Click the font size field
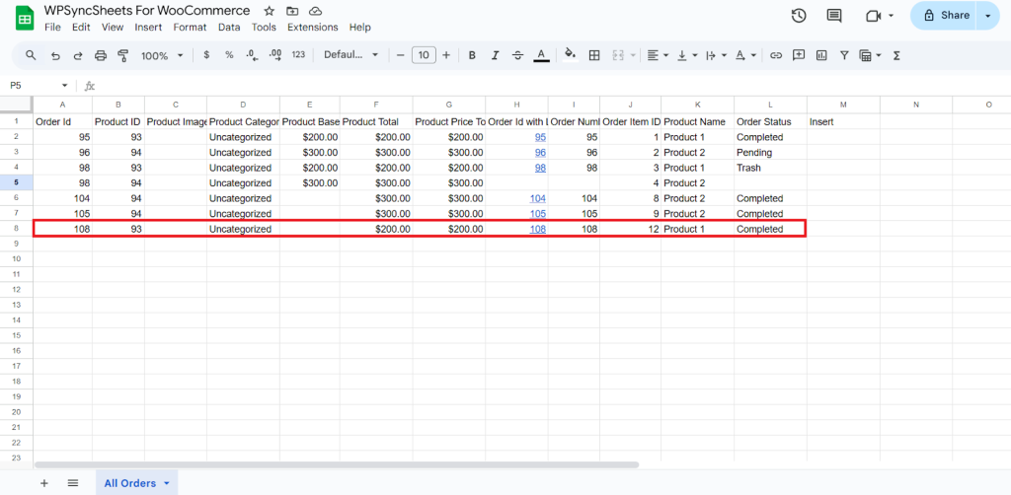Viewport: 1011px width, 495px height. click(x=424, y=55)
